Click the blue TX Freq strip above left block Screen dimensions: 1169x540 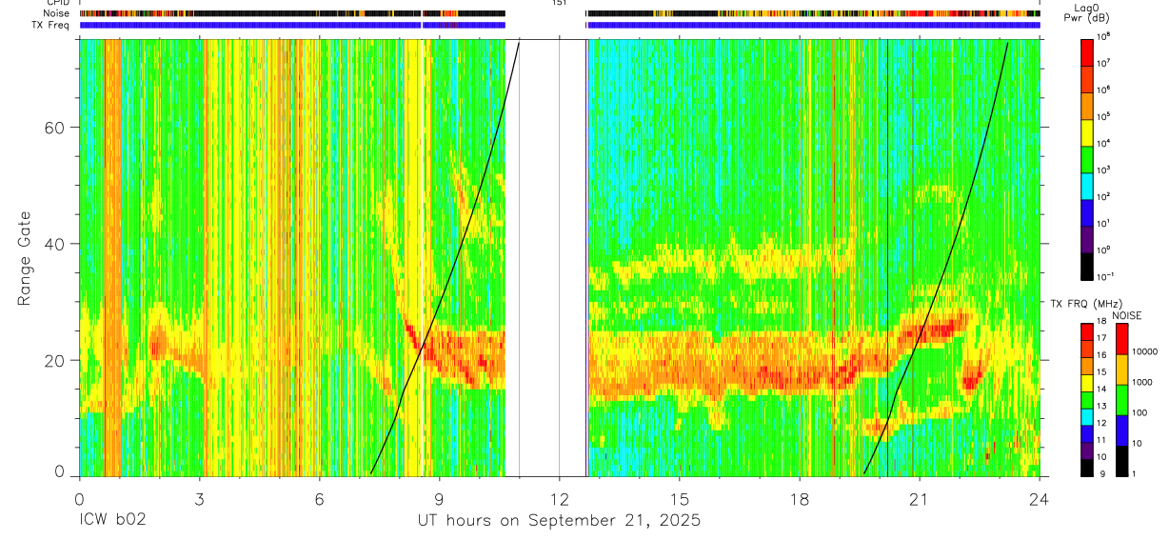[292, 25]
